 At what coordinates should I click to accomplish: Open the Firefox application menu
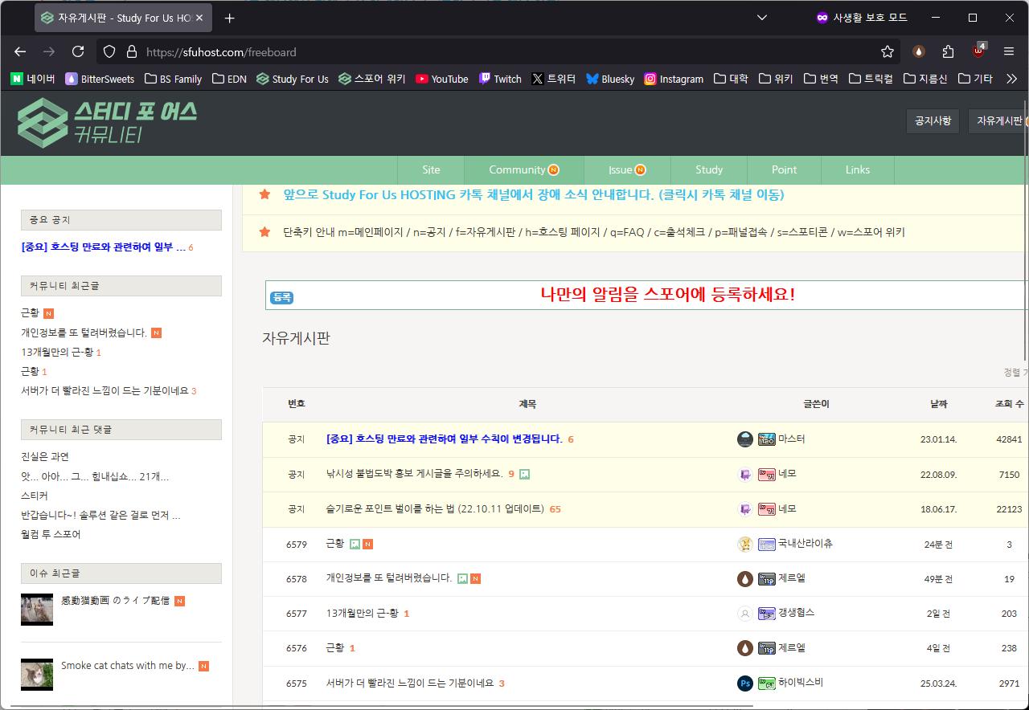click(1009, 51)
